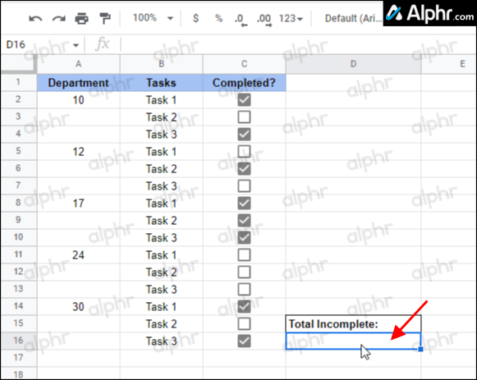The height and width of the screenshot is (380, 477).
Task: Click the Redo arrow icon
Action: coord(59,19)
